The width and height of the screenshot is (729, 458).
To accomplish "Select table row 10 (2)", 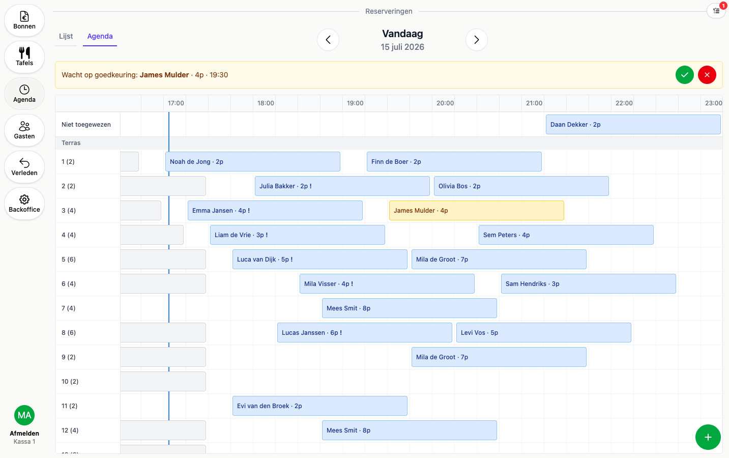I will 70,382.
